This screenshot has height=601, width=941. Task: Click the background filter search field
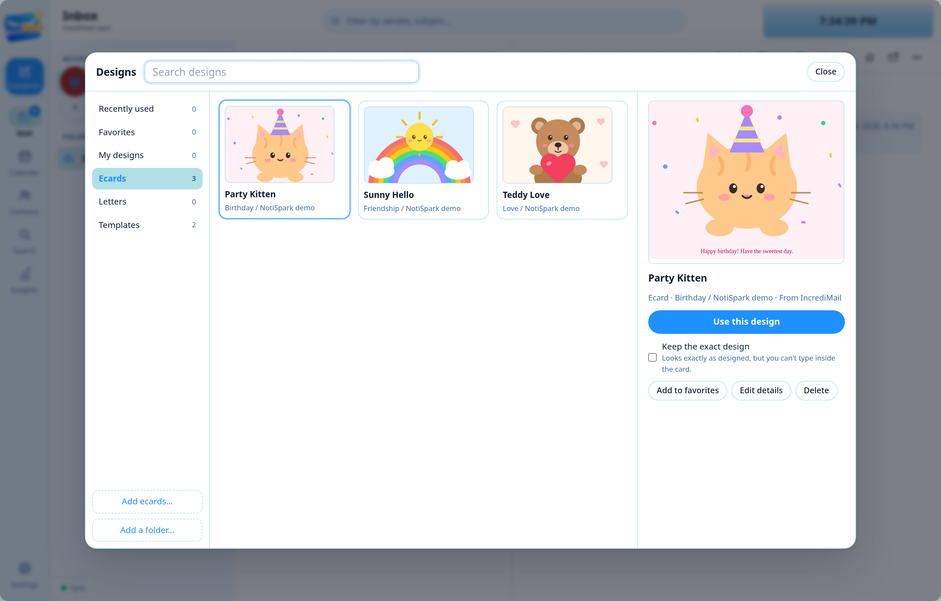point(504,21)
